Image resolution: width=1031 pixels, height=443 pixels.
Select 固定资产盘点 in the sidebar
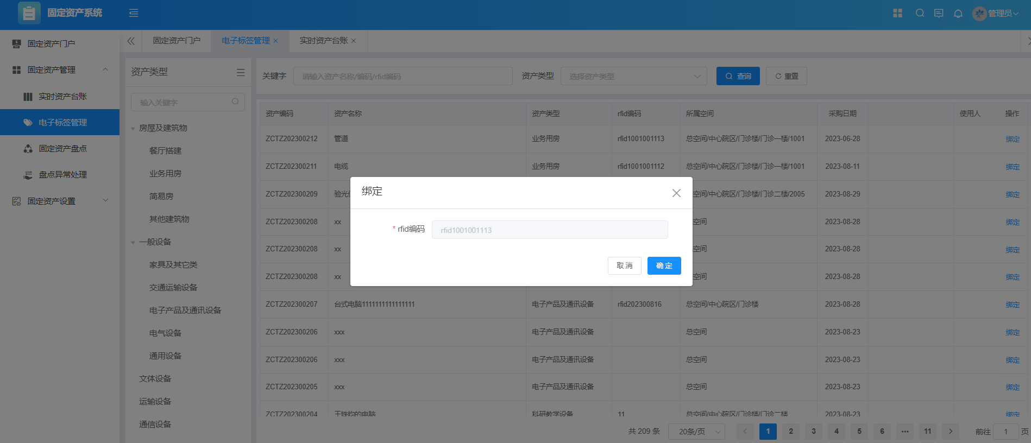tap(62, 148)
